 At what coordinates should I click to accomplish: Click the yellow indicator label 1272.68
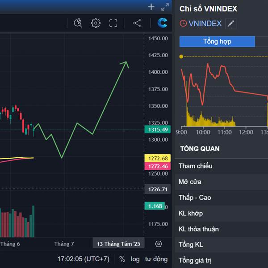click(157, 158)
